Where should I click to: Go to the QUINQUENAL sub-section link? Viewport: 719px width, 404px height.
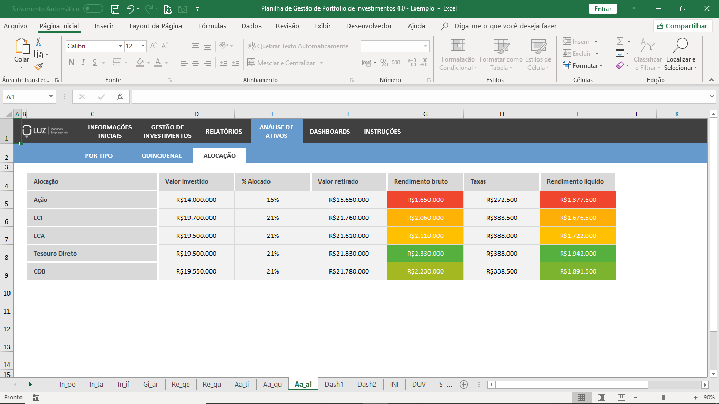(x=161, y=156)
